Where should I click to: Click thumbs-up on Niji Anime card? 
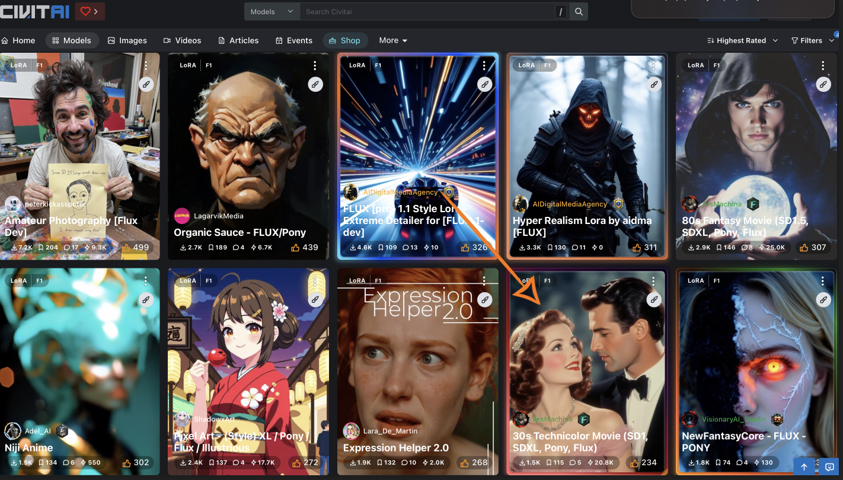(127, 463)
